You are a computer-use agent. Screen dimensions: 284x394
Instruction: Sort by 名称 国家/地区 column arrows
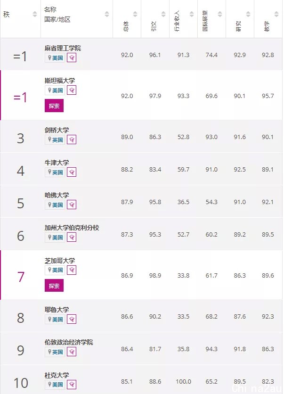pos(107,14)
